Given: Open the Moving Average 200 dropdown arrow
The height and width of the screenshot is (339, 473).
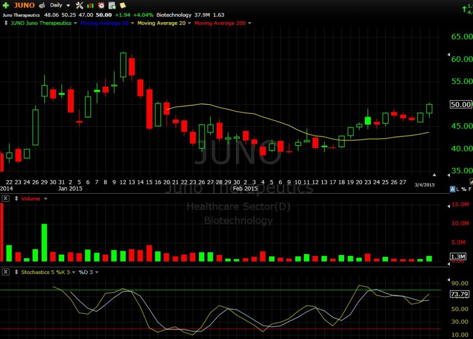Looking at the screenshot, I should click(249, 23).
